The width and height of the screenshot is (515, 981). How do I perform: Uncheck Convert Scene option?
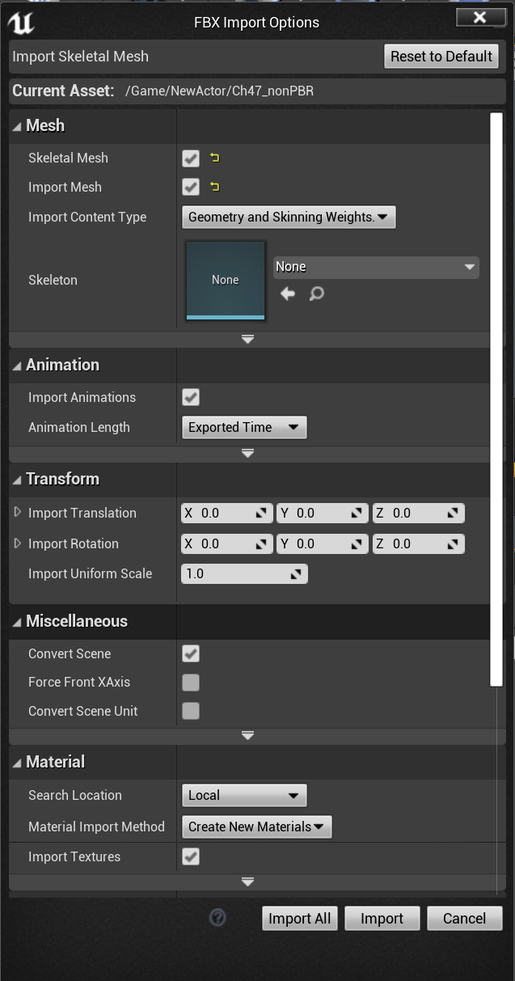191,653
